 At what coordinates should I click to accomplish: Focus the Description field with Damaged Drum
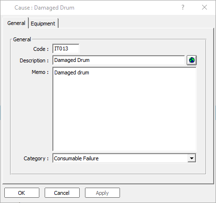coord(119,60)
